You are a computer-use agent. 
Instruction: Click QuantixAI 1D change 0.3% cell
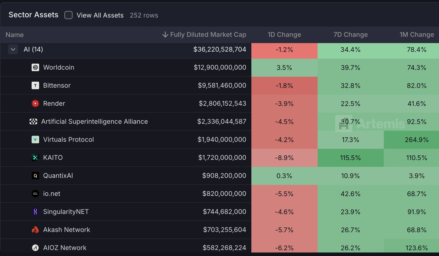click(x=284, y=176)
